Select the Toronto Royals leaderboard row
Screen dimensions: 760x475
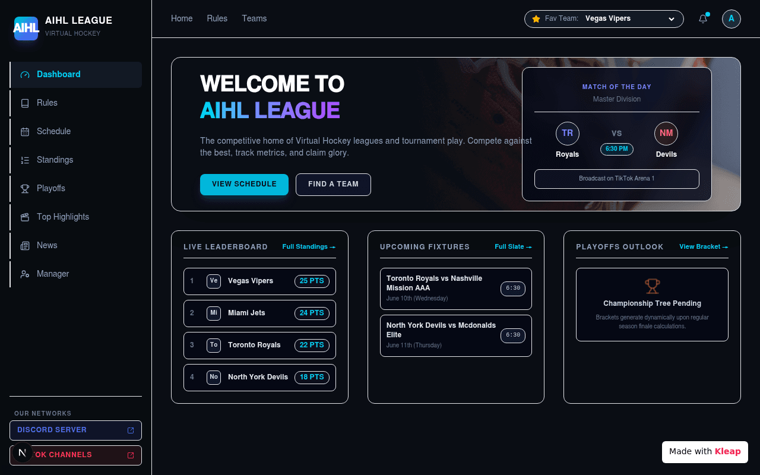pyautogui.click(x=259, y=346)
